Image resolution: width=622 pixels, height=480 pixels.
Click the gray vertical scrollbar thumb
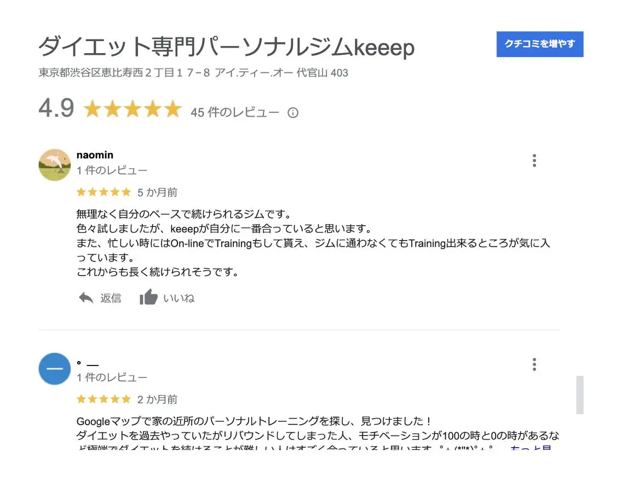pos(579,395)
